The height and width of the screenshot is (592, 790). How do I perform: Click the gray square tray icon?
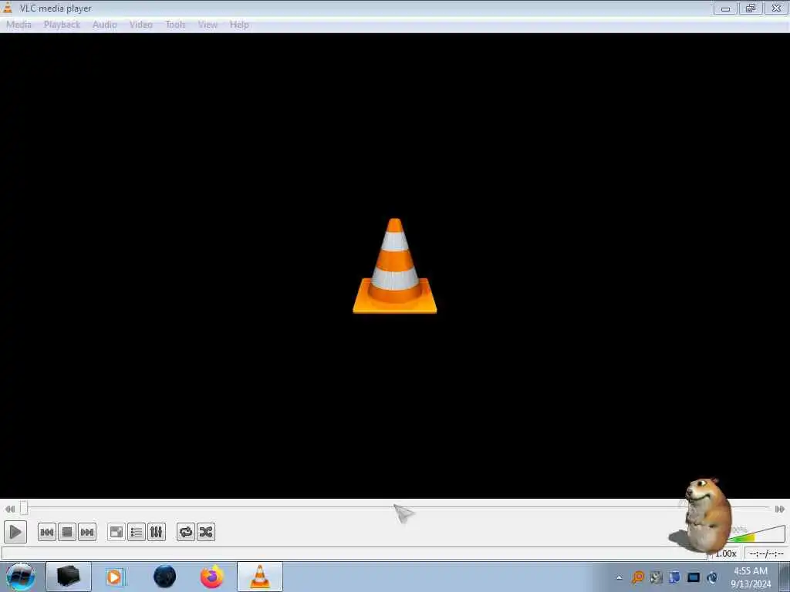[x=656, y=577]
